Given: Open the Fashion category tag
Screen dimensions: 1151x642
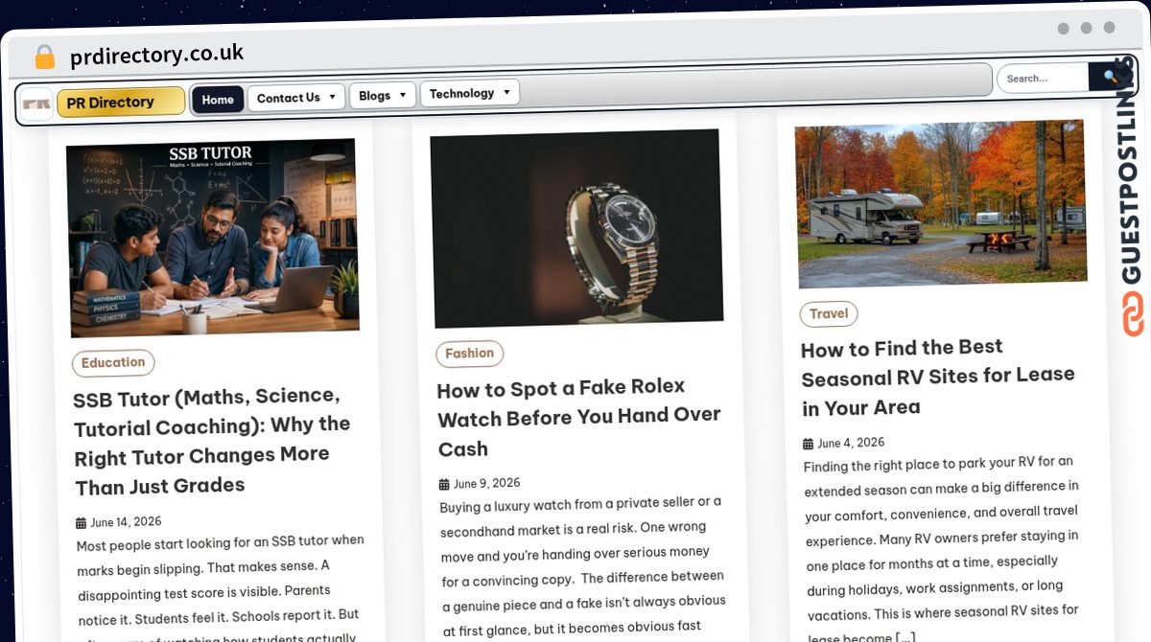Looking at the screenshot, I should (469, 354).
